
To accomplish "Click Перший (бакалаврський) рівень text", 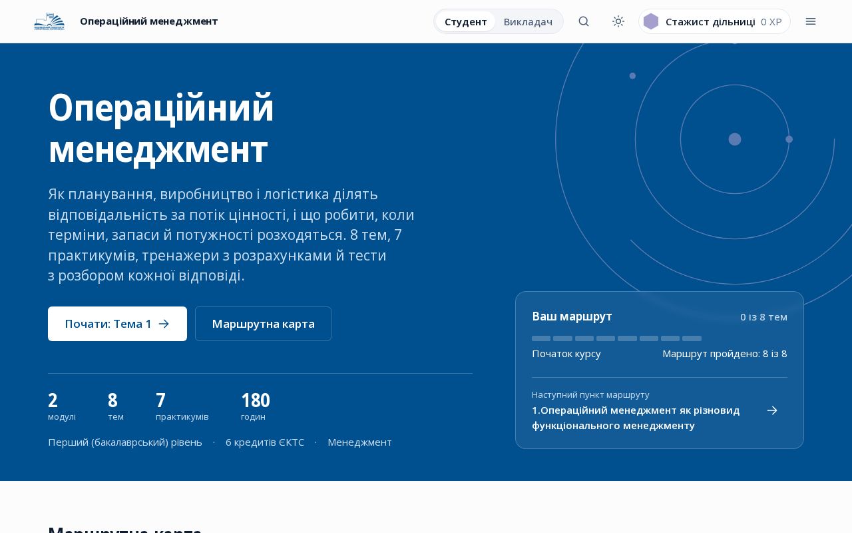I will (x=125, y=442).
